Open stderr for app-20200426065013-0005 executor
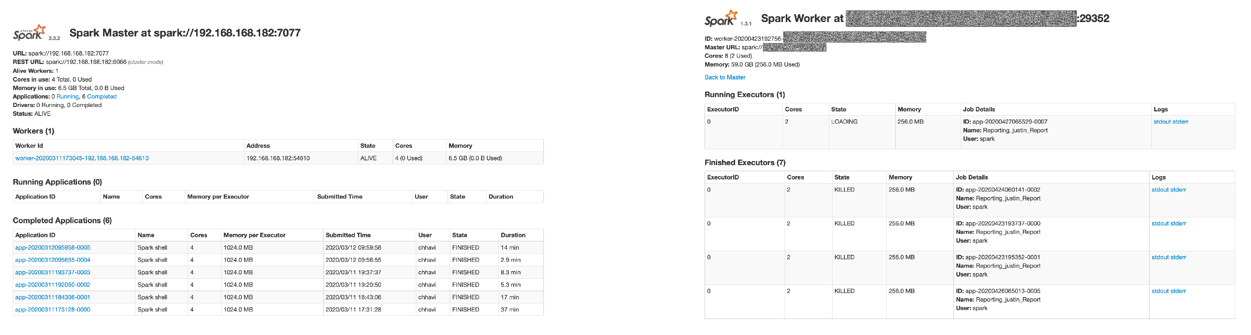This screenshot has width=1251, height=335. pyautogui.click(x=1178, y=291)
